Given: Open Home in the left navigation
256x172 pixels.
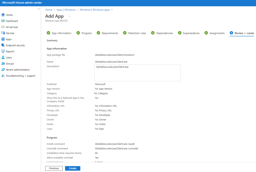Looking at the screenshot, I should coord(9,15).
